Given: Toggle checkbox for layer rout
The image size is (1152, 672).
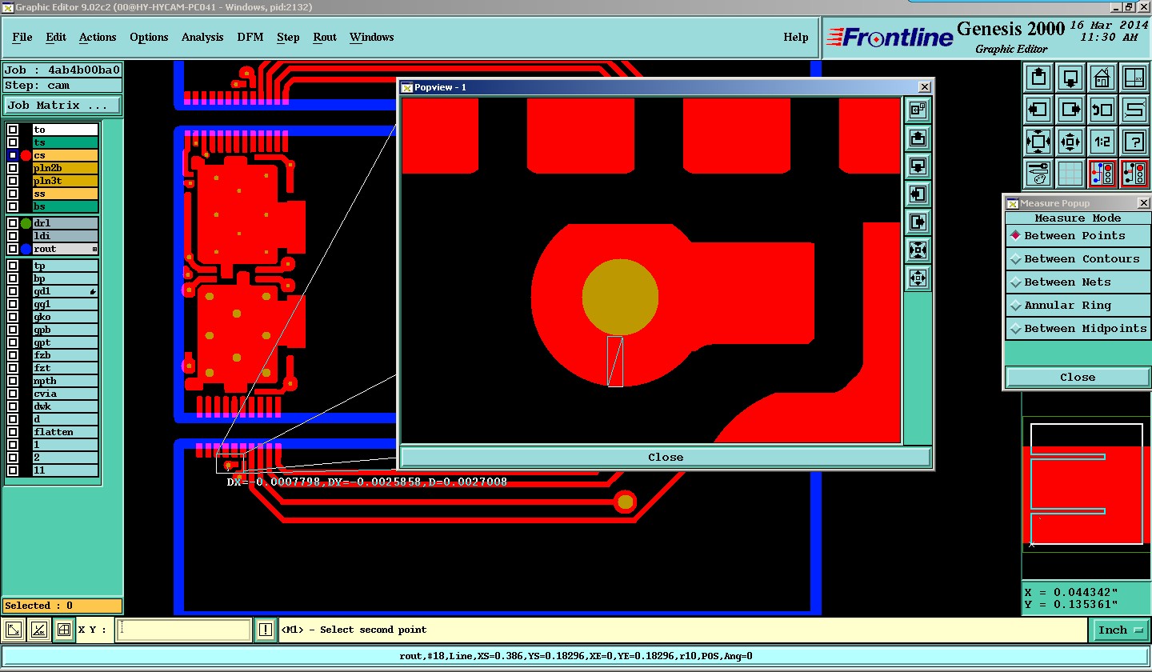Looking at the screenshot, I should (13, 249).
